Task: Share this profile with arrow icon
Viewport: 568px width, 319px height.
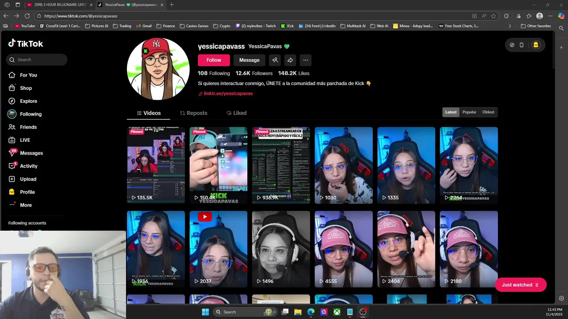Action: click(x=290, y=60)
